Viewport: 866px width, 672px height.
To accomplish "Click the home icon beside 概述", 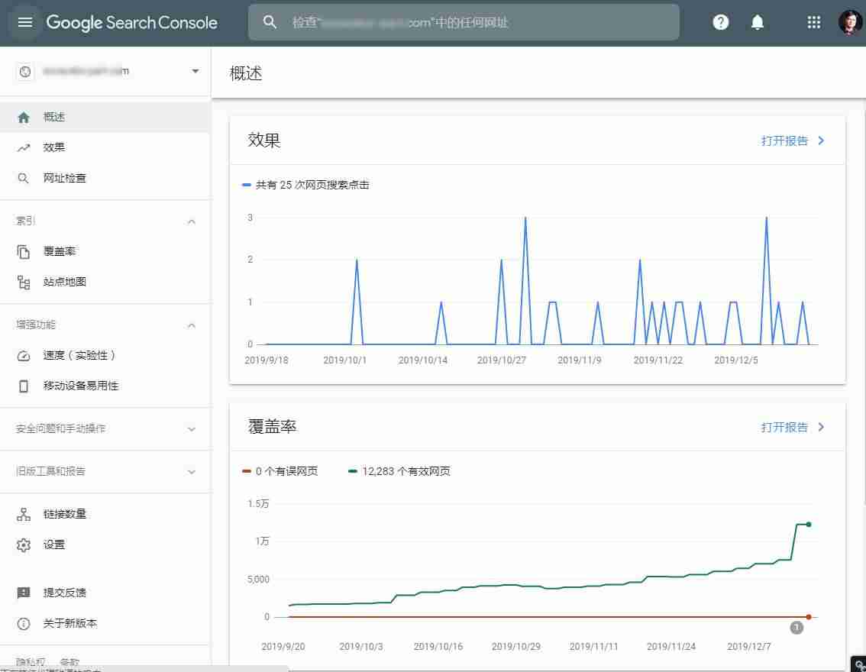I will [23, 117].
